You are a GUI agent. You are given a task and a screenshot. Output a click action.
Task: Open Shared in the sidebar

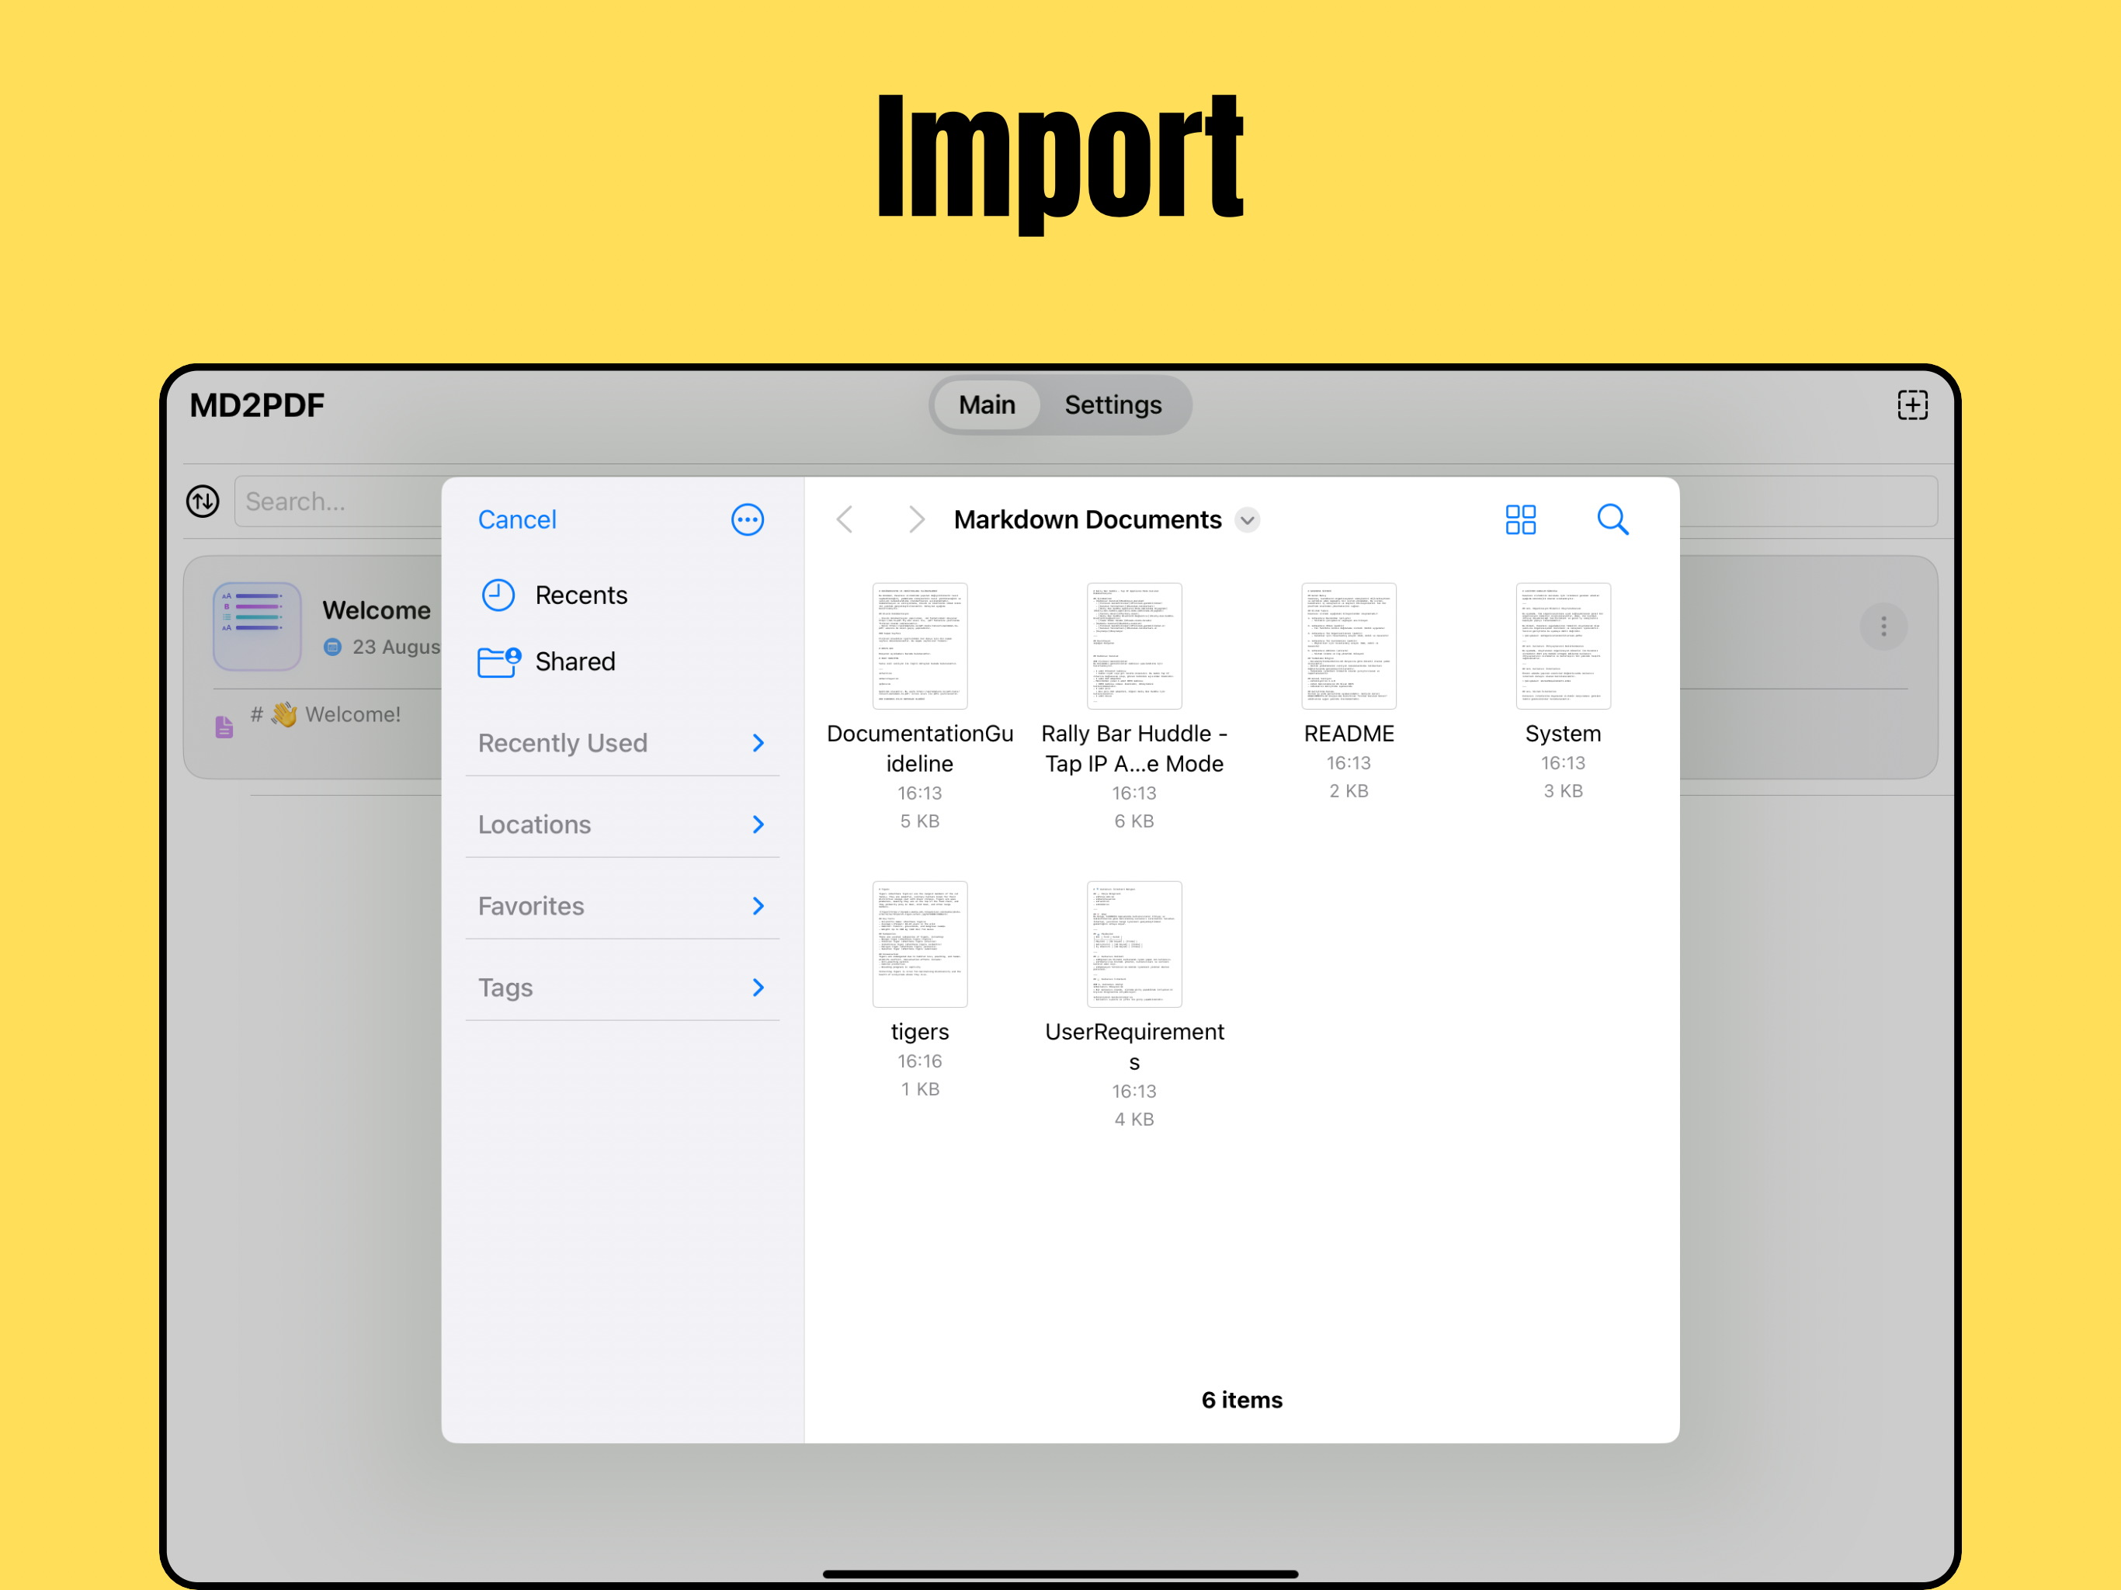tap(575, 661)
